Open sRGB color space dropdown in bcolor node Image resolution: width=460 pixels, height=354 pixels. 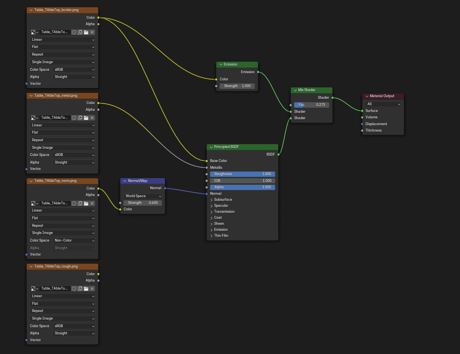click(x=74, y=70)
